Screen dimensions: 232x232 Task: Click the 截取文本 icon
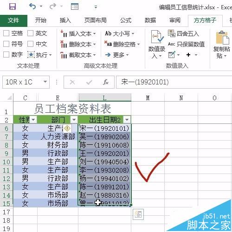(64, 55)
